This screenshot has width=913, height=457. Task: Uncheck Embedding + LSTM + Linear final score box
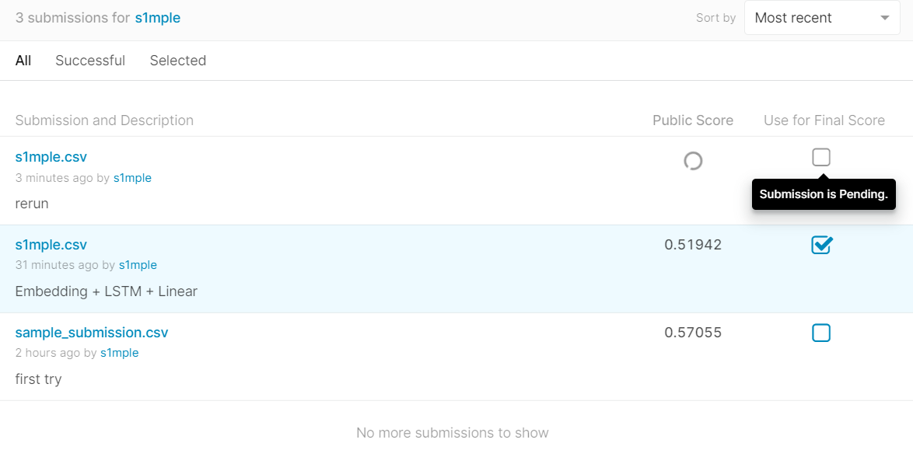click(821, 245)
